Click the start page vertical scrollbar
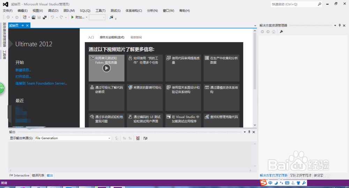 (x=255, y=78)
